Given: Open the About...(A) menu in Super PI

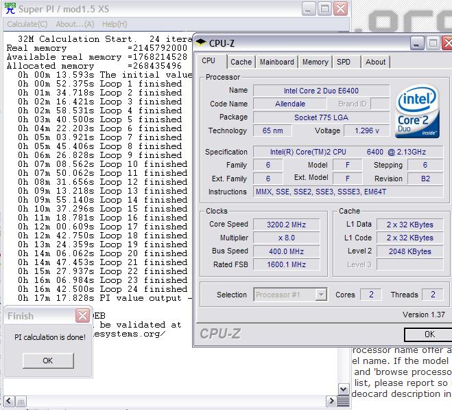Looking at the screenshot, I should pyautogui.click(x=75, y=24).
